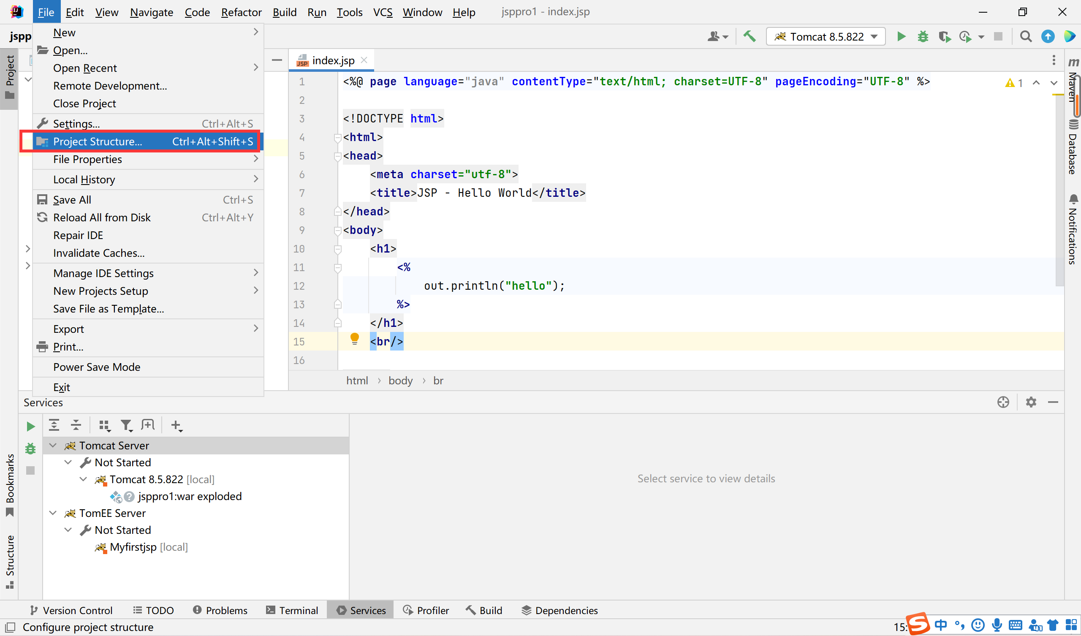Screen dimensions: 1081x636
Task: Toggle the Notifications tool window button
Action: click(1073, 229)
